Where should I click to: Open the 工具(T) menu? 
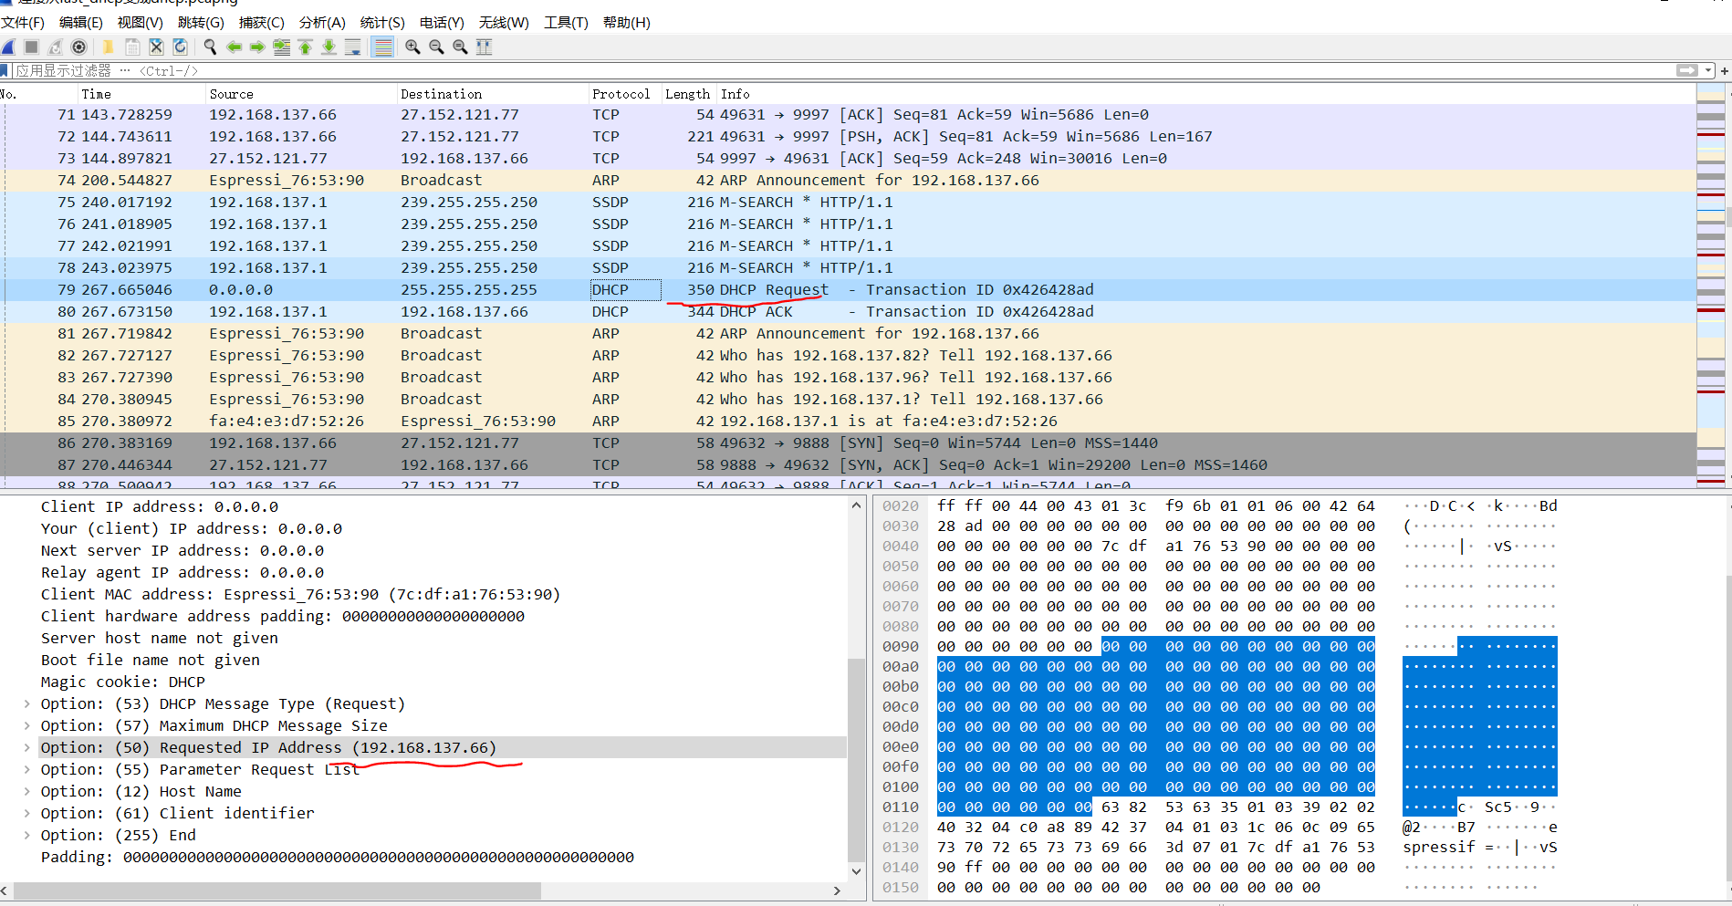pos(566,23)
